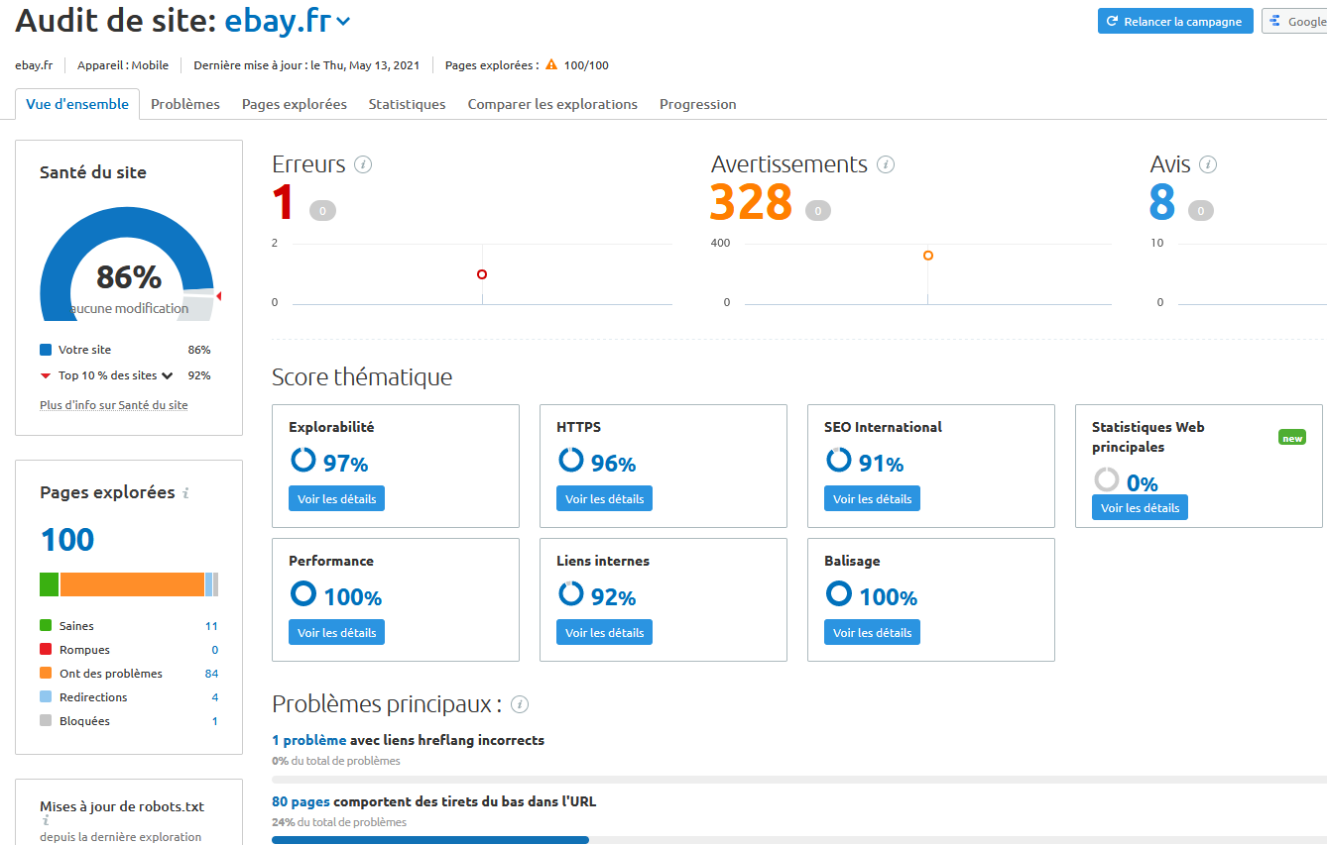Open Plus d'info sur Santé du site link

[x=114, y=405]
